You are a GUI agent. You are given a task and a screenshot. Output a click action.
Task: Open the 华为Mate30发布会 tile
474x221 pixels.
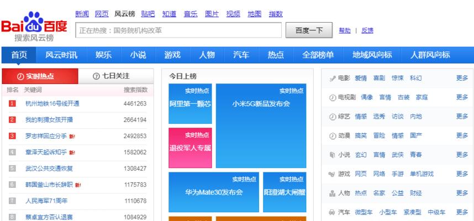214,192
